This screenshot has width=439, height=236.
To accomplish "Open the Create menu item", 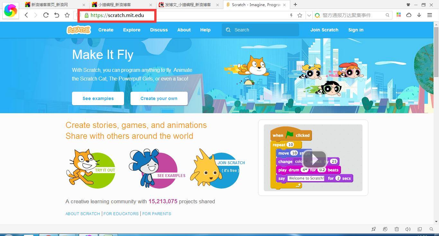I will click(x=106, y=30).
